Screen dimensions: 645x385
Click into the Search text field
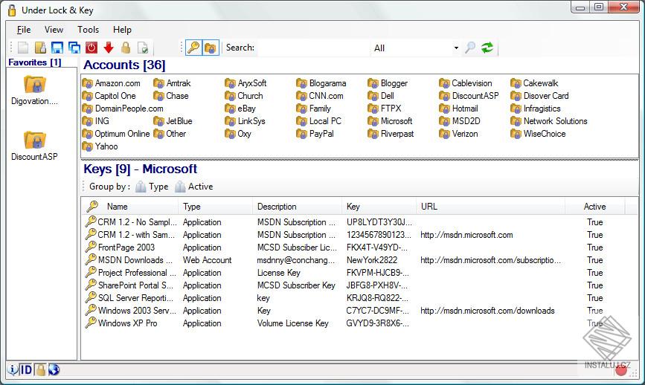tap(312, 48)
